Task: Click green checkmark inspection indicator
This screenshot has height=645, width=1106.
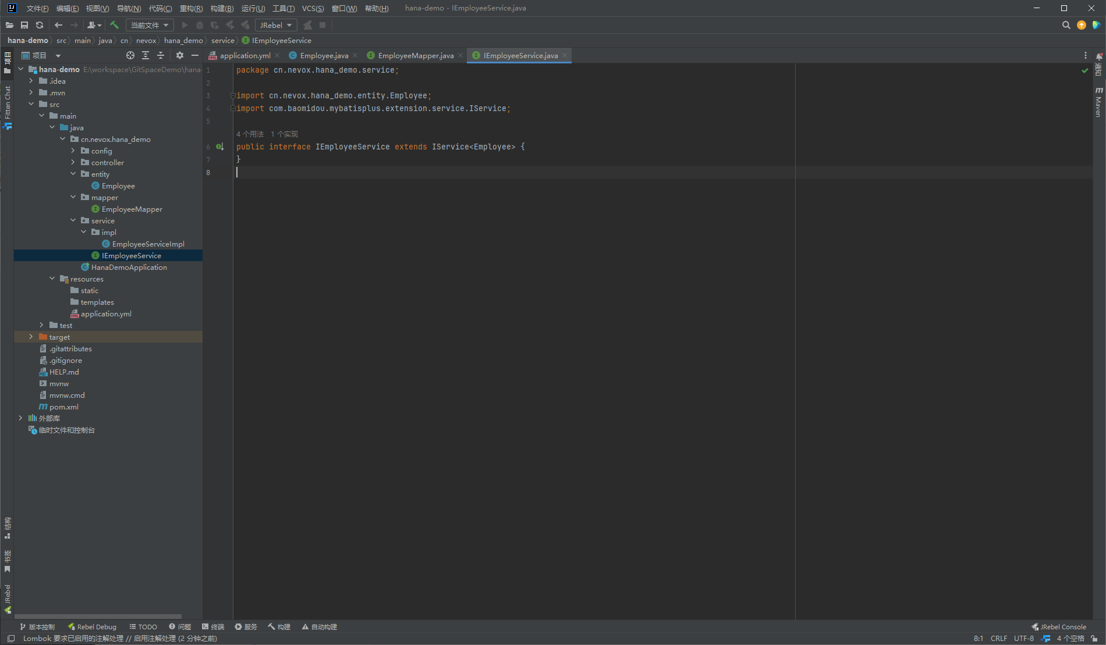Action: (1085, 70)
